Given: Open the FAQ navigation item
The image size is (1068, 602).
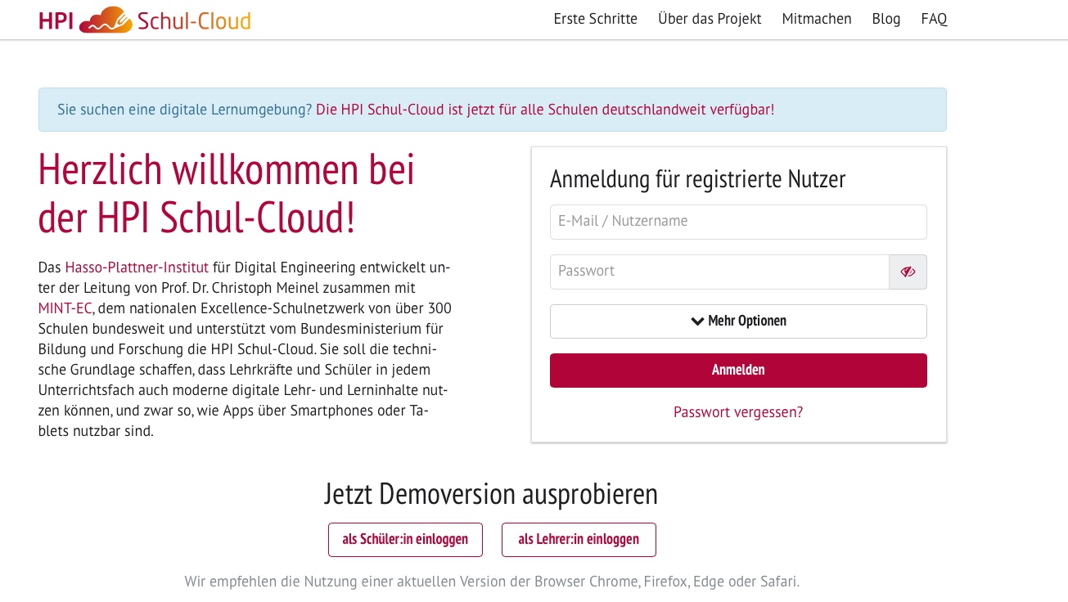Looking at the screenshot, I should 934,19.
